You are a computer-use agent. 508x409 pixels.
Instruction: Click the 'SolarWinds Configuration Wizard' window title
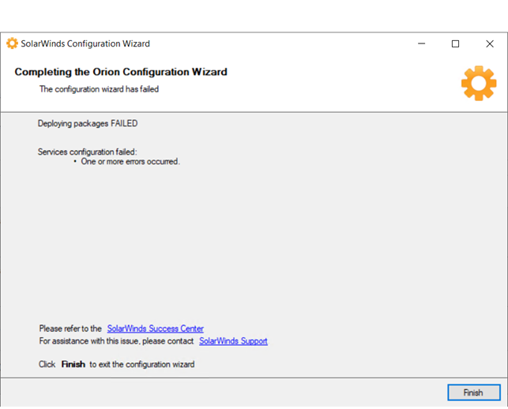point(85,43)
